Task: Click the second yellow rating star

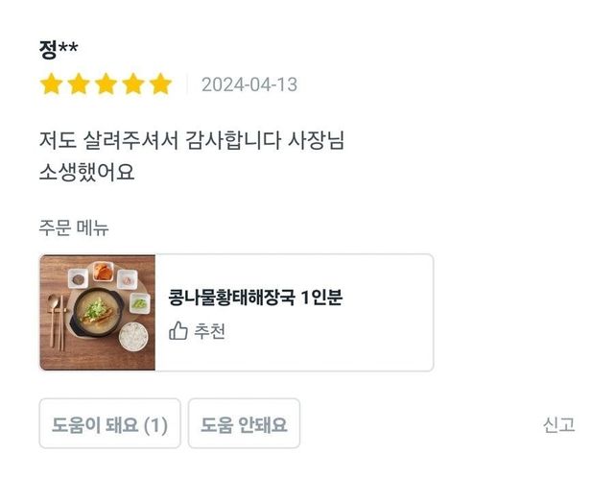Action: point(79,84)
